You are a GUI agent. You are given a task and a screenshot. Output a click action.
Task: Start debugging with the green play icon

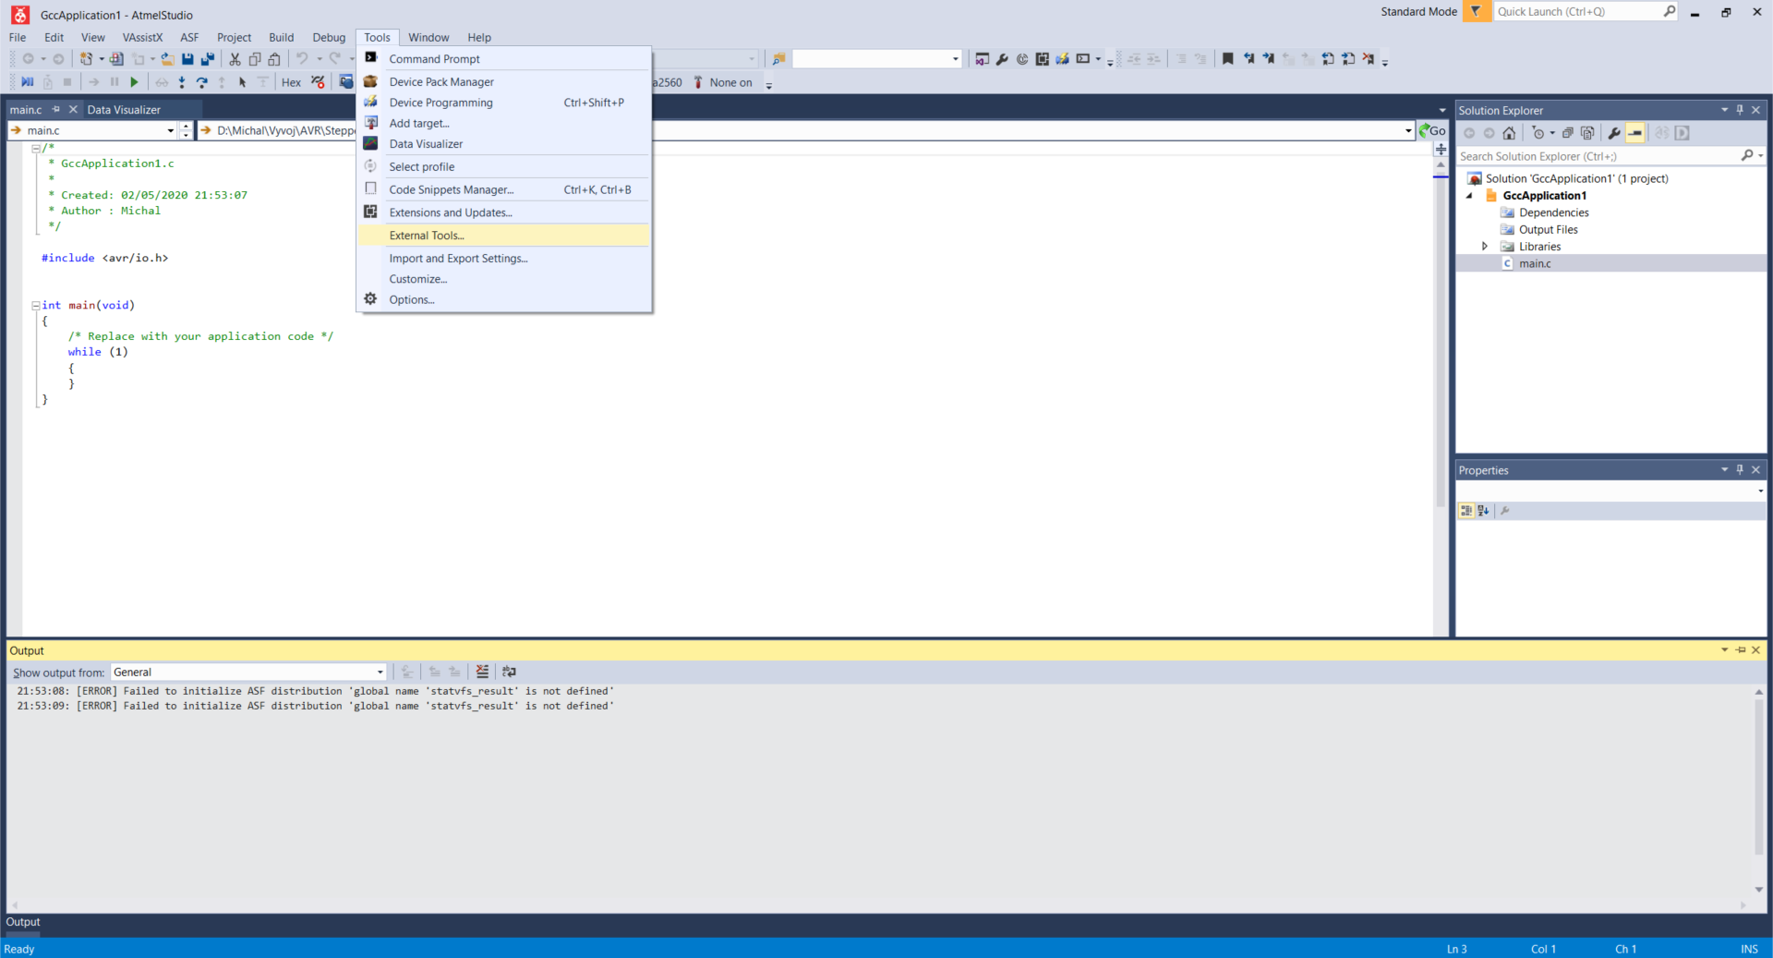[134, 82]
